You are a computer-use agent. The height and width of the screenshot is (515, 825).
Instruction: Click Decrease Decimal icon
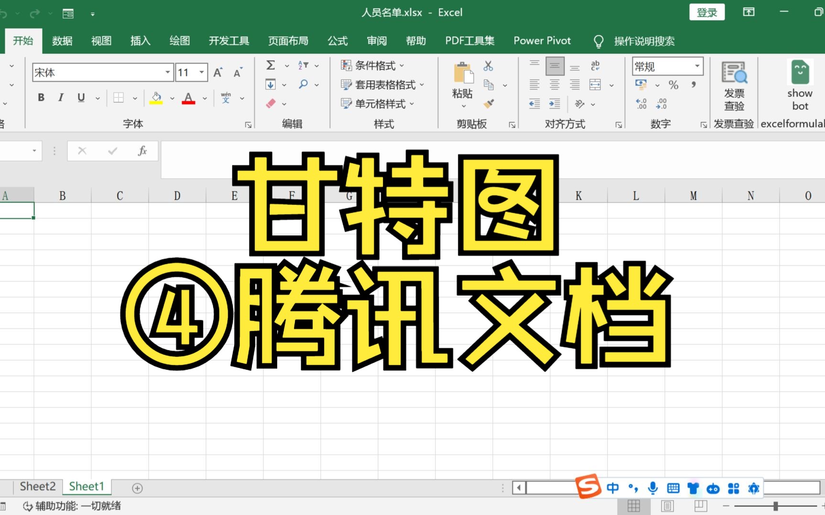(x=662, y=104)
